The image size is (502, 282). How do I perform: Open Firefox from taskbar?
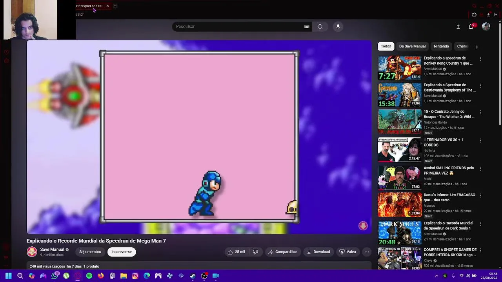click(x=101, y=276)
